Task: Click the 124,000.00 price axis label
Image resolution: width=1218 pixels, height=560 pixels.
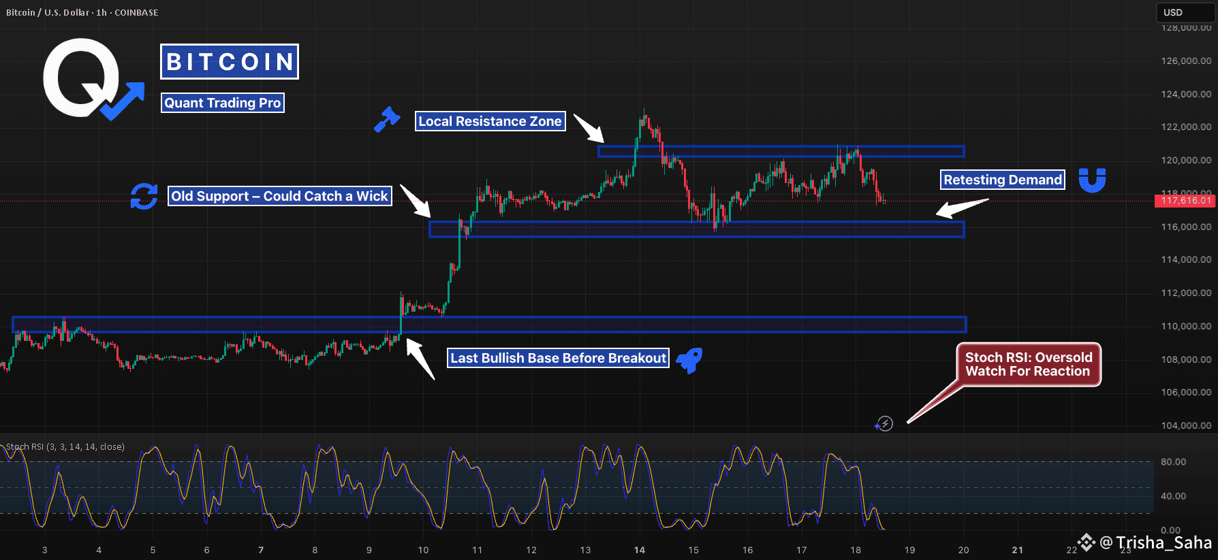Action: [1186, 94]
